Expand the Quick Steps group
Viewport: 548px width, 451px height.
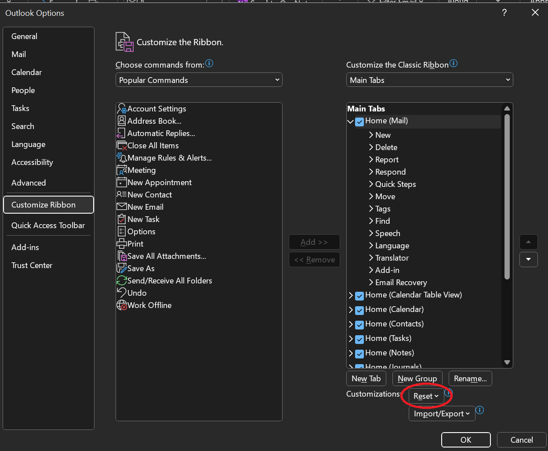tap(371, 184)
